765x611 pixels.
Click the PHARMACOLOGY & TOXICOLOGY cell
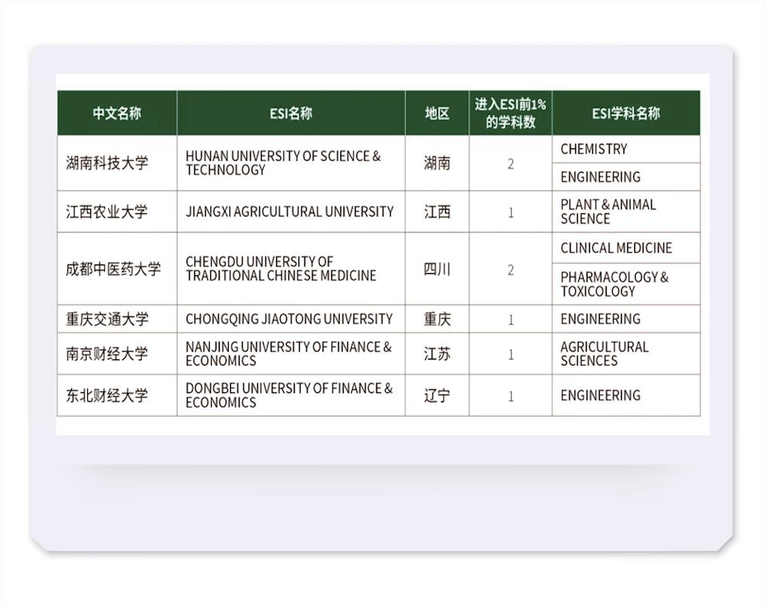tap(626, 284)
